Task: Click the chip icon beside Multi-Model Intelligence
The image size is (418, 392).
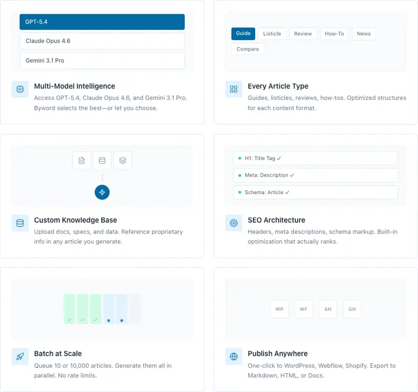Action: click(x=20, y=89)
